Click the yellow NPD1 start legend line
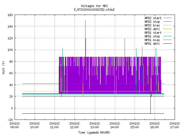 (x=167, y=33)
